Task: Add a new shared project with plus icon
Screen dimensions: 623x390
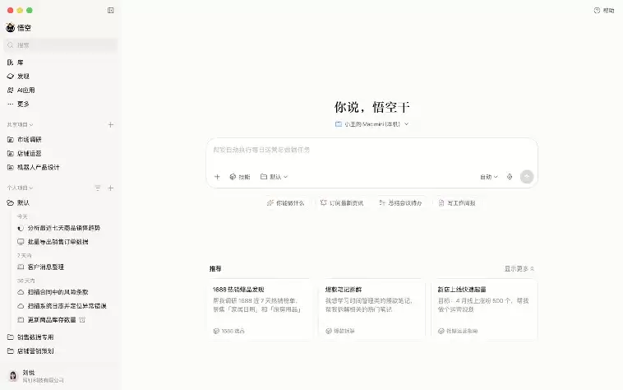Action: pos(110,124)
